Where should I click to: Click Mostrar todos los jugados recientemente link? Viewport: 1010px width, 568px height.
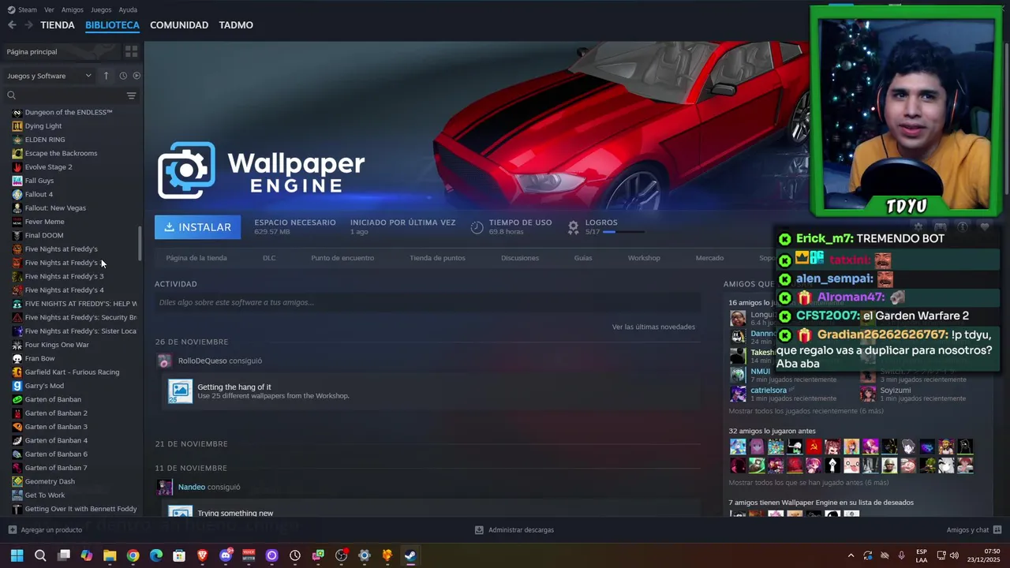(806, 411)
